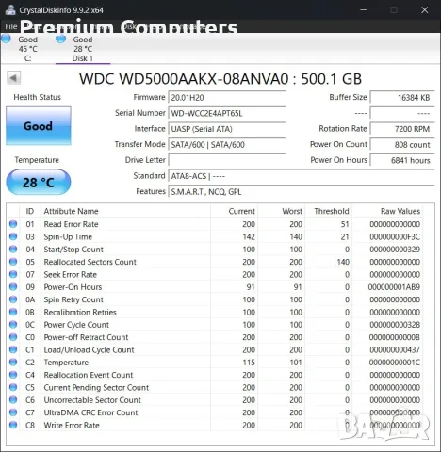This screenshot has width=441, height=452.
Task: Click the status dot for Spin-Up Time
Action: tap(13, 236)
